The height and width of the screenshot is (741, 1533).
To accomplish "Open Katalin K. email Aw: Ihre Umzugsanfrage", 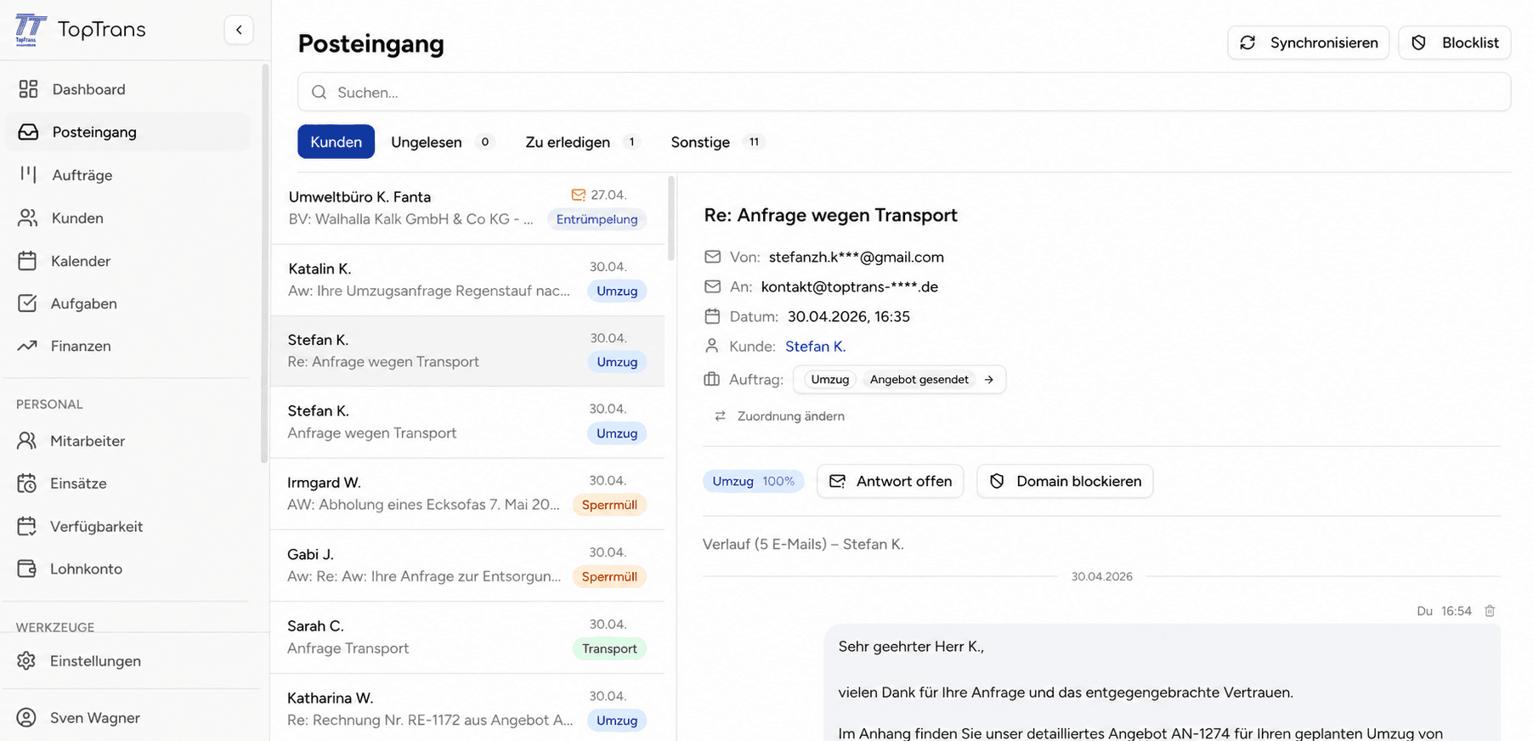I will click(x=467, y=280).
